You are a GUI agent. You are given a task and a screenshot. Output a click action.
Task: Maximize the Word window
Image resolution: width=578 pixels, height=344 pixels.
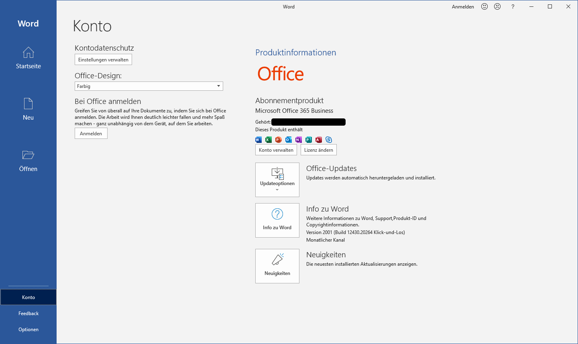point(550,6)
